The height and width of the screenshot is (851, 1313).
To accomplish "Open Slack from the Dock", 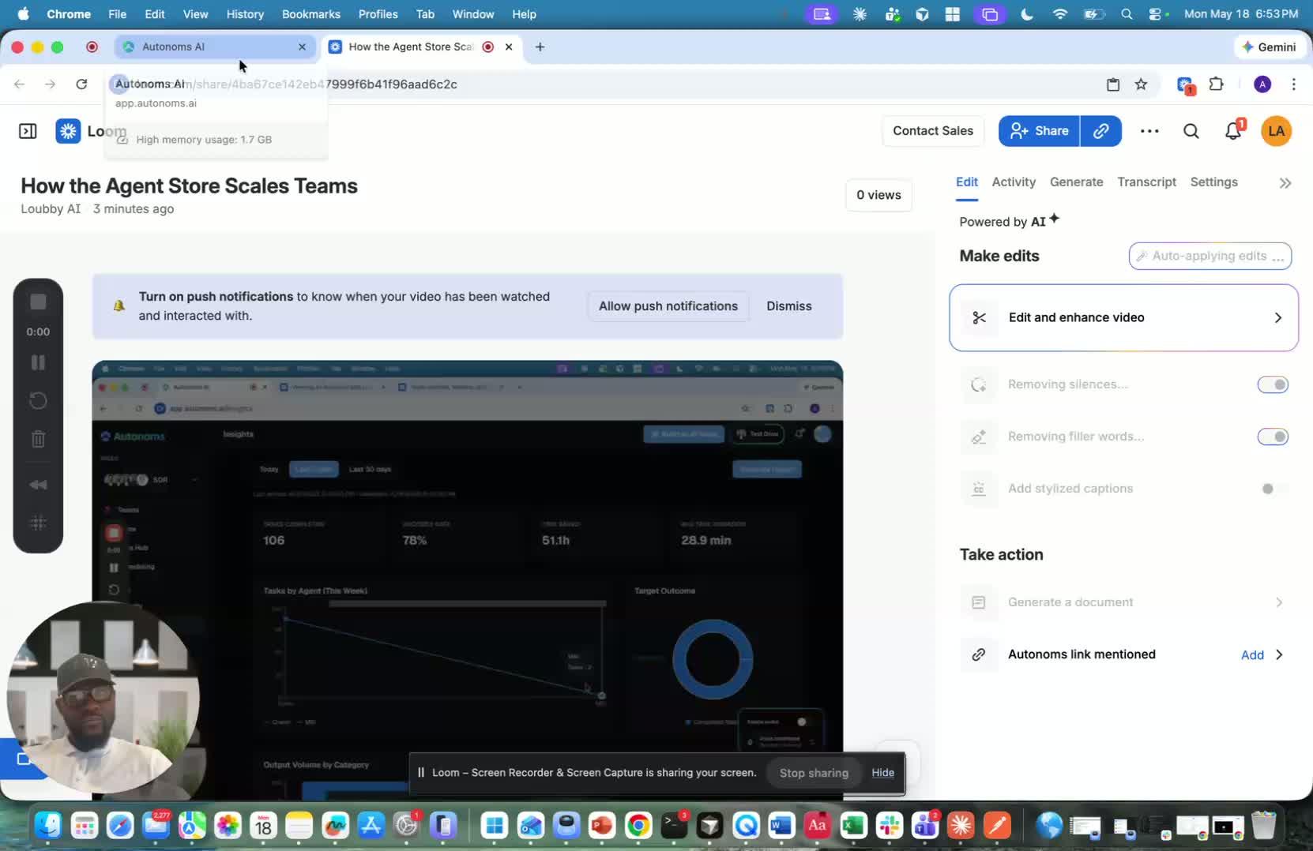I will coord(890,826).
